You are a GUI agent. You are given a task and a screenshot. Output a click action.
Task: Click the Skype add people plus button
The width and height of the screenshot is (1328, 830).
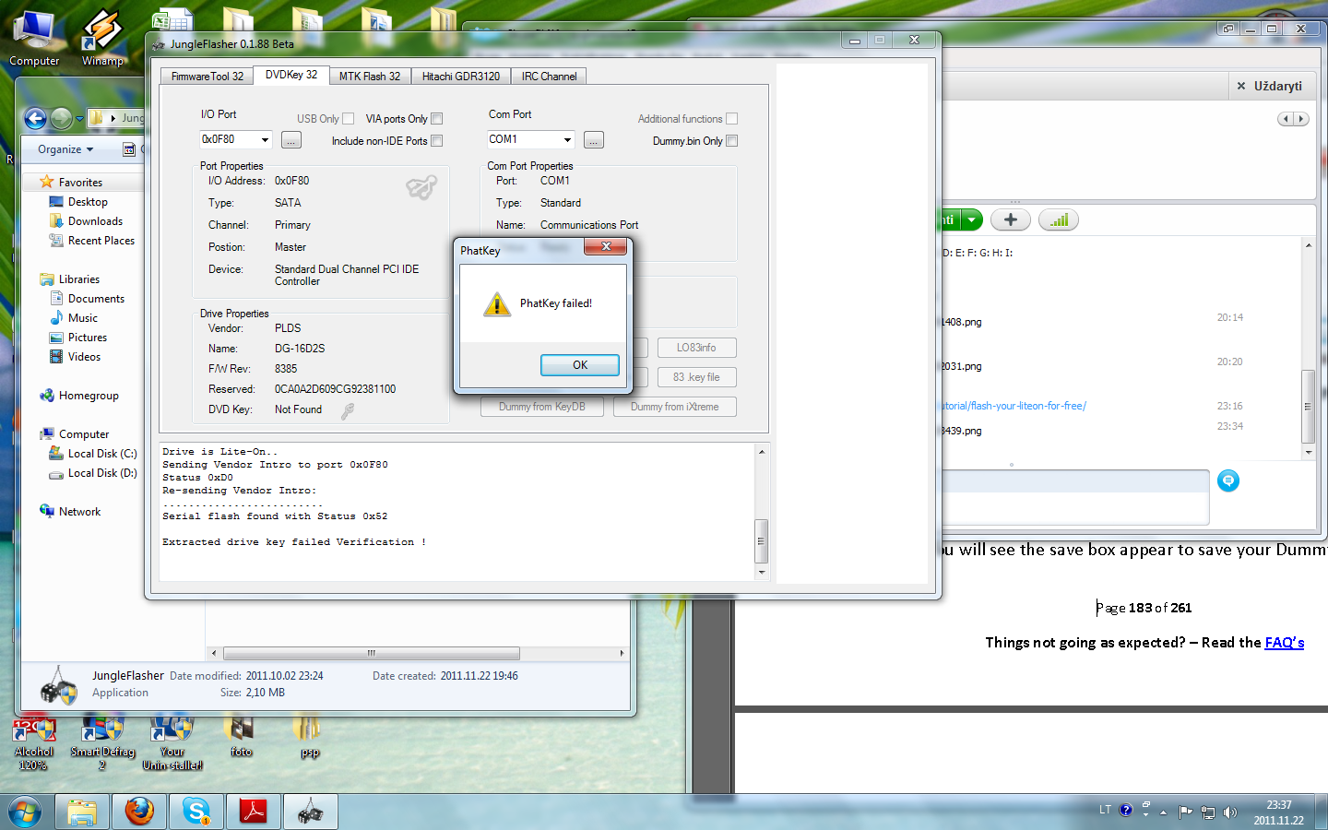(x=1011, y=219)
